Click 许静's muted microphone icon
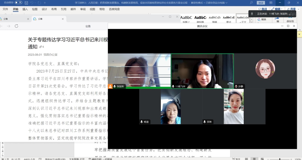Image resolution: width=302 pixels, height=160 pixels. pos(236,86)
